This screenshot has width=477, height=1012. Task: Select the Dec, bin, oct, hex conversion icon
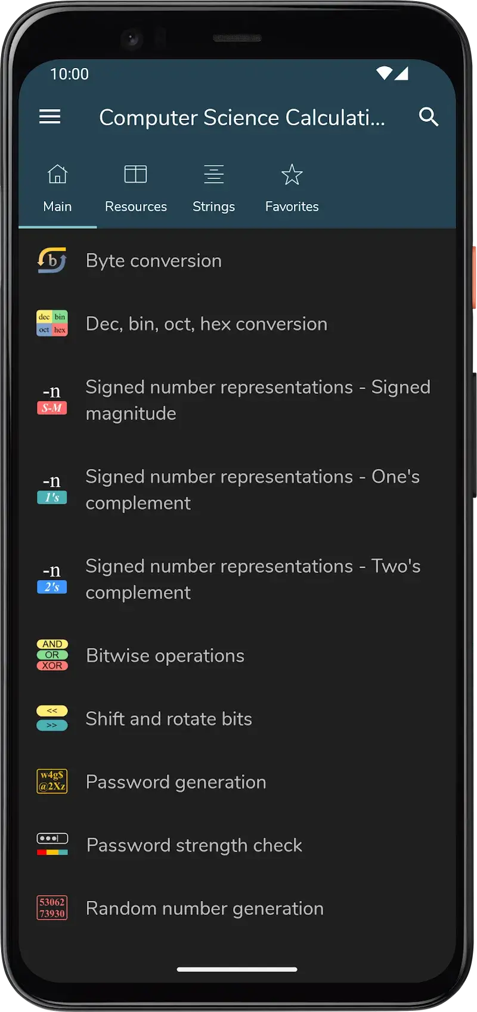[x=52, y=323]
